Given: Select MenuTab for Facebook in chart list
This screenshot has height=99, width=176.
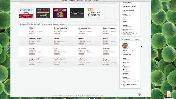Looking at the screenshot, I should tap(130, 33).
